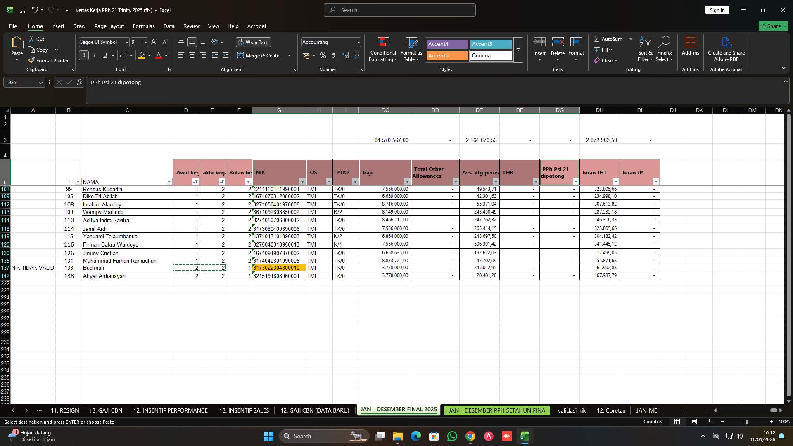This screenshot has width=793, height=446.
Task: Apply Percent number style
Action: click(323, 55)
